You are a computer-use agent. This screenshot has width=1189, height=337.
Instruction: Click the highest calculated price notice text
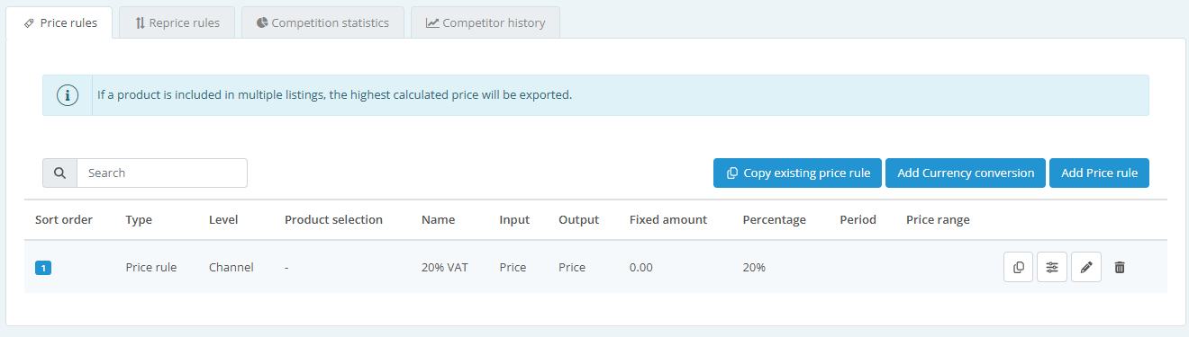(334, 94)
